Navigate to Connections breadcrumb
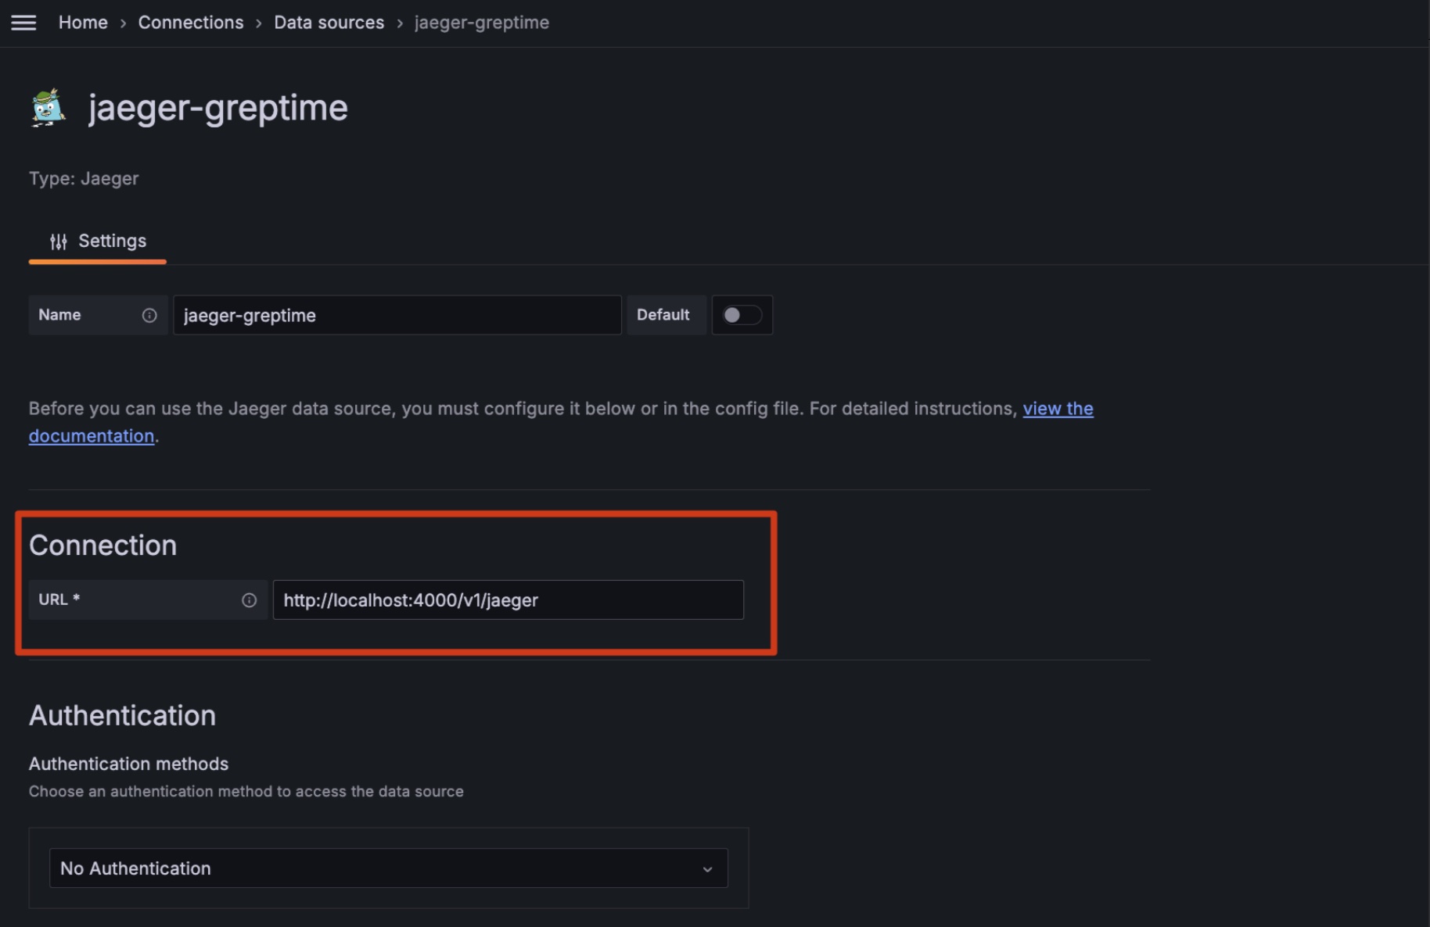The height and width of the screenshot is (927, 1430). coord(191,23)
